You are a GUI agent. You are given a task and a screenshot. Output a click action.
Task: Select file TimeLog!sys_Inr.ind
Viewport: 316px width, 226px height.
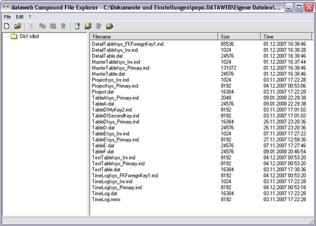112,181
